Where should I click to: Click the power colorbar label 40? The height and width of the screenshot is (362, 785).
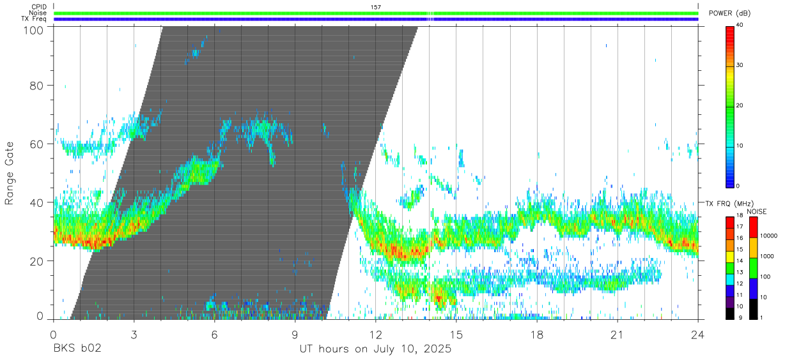coord(740,25)
